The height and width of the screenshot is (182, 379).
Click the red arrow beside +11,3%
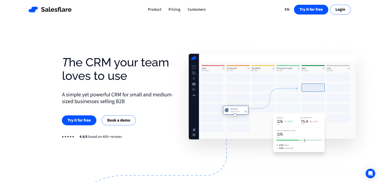coord(310,121)
